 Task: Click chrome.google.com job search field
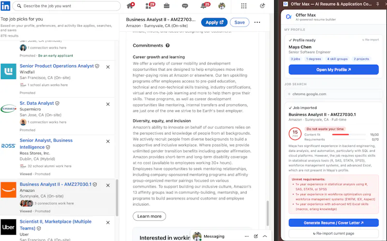(333, 94)
